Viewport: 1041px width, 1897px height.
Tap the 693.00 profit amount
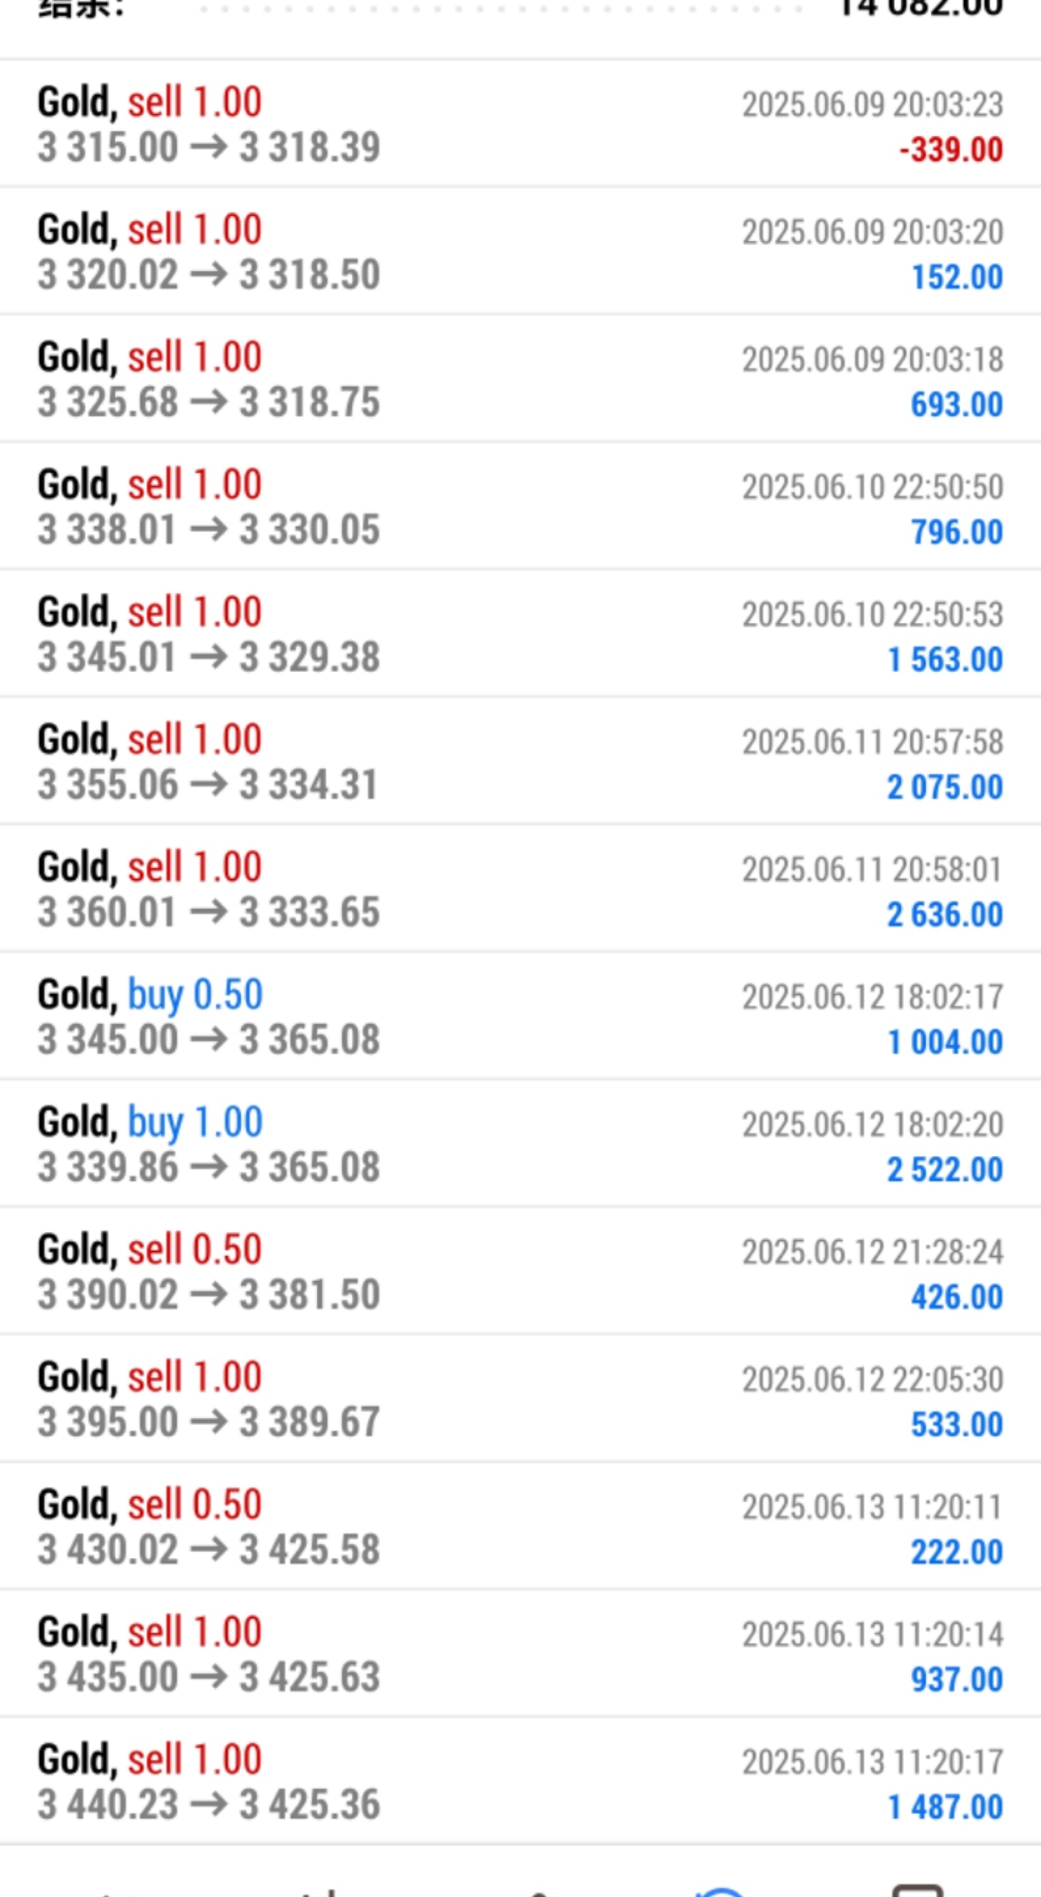pos(956,405)
